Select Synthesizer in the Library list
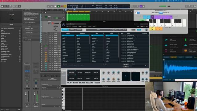The image size is (197, 111). click(x=4, y=50)
